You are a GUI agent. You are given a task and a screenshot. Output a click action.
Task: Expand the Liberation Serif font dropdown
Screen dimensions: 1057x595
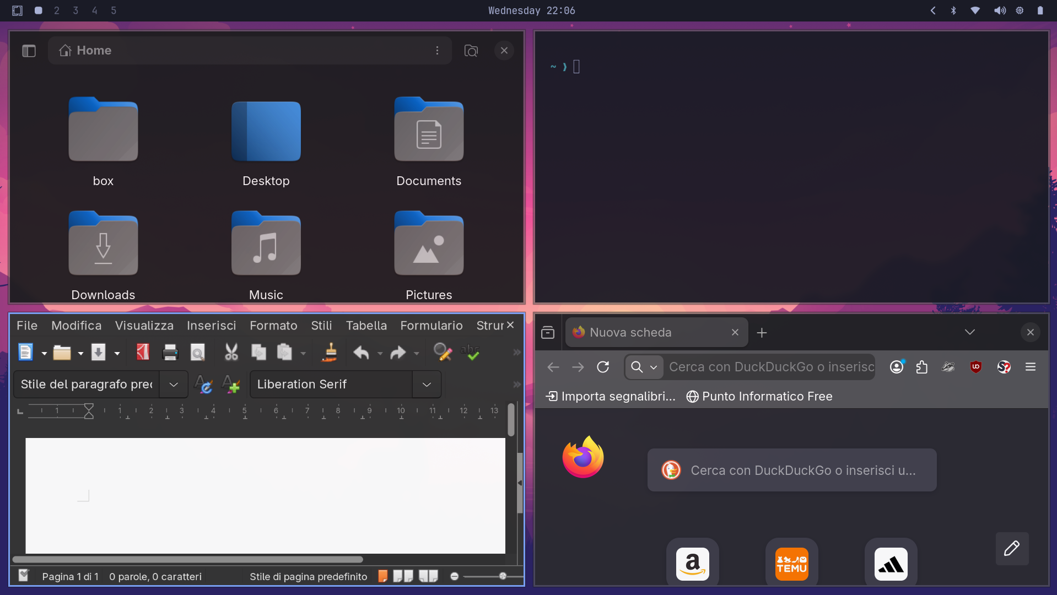click(427, 385)
